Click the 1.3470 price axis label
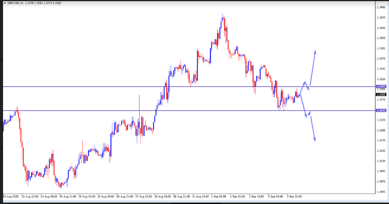 click(381, 17)
